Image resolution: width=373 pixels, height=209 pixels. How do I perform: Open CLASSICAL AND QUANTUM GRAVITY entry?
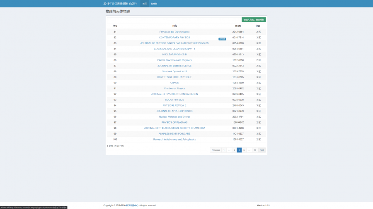pos(174,49)
